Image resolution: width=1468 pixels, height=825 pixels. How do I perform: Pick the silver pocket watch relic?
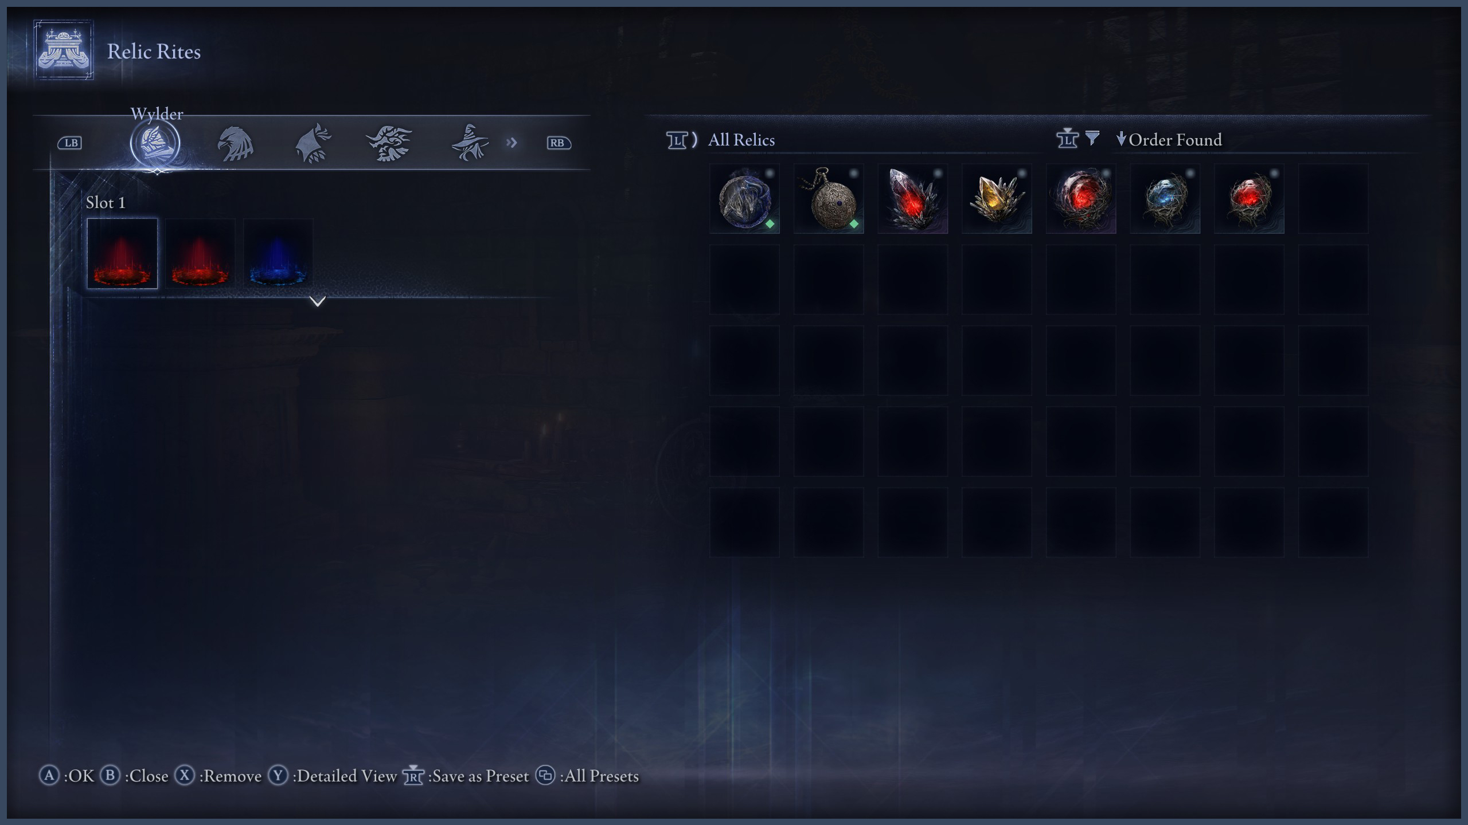pyautogui.click(x=829, y=199)
